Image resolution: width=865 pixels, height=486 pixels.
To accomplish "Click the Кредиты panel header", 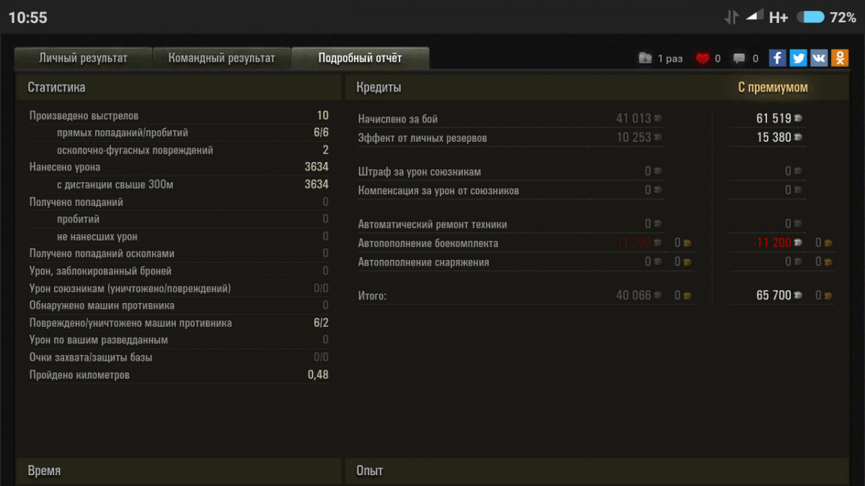I will pyautogui.click(x=378, y=88).
